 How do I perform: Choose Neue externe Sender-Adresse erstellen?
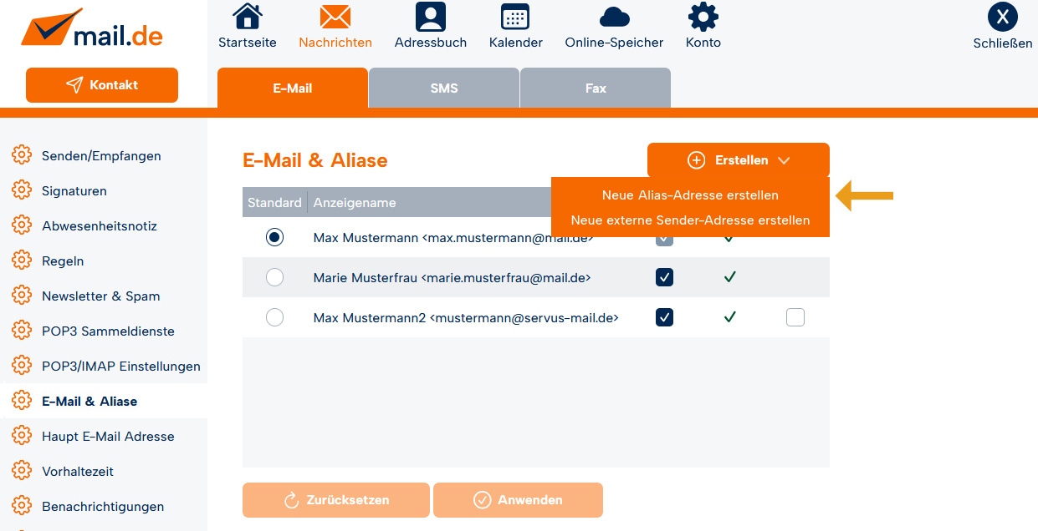[690, 220]
